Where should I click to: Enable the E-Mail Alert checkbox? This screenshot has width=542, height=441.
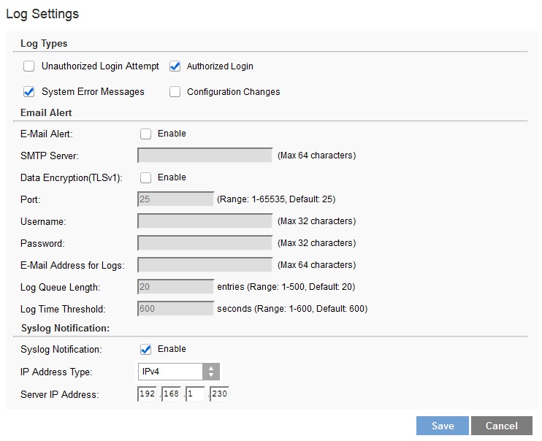(x=145, y=134)
